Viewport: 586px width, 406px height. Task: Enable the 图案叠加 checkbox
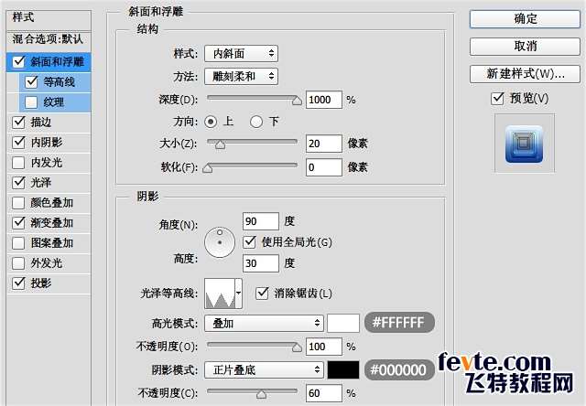[x=18, y=243]
